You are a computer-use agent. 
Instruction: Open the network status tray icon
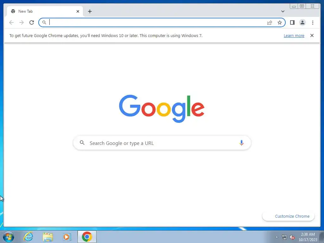tap(284, 237)
